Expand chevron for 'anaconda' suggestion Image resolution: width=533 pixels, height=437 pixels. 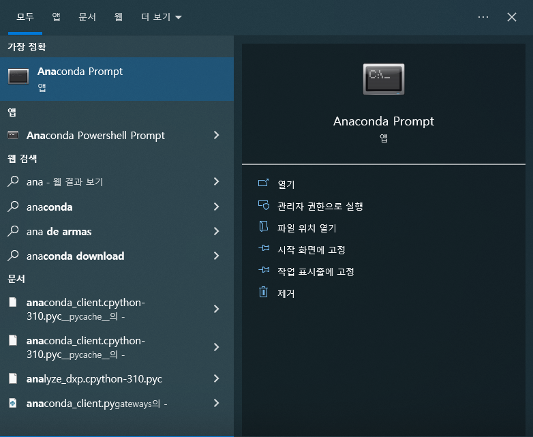pos(217,207)
